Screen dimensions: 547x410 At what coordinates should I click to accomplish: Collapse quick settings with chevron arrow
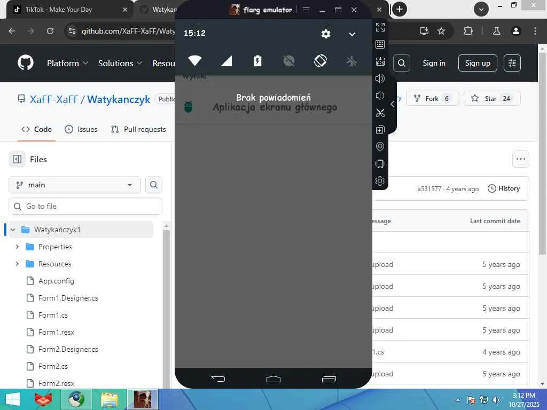[352, 34]
